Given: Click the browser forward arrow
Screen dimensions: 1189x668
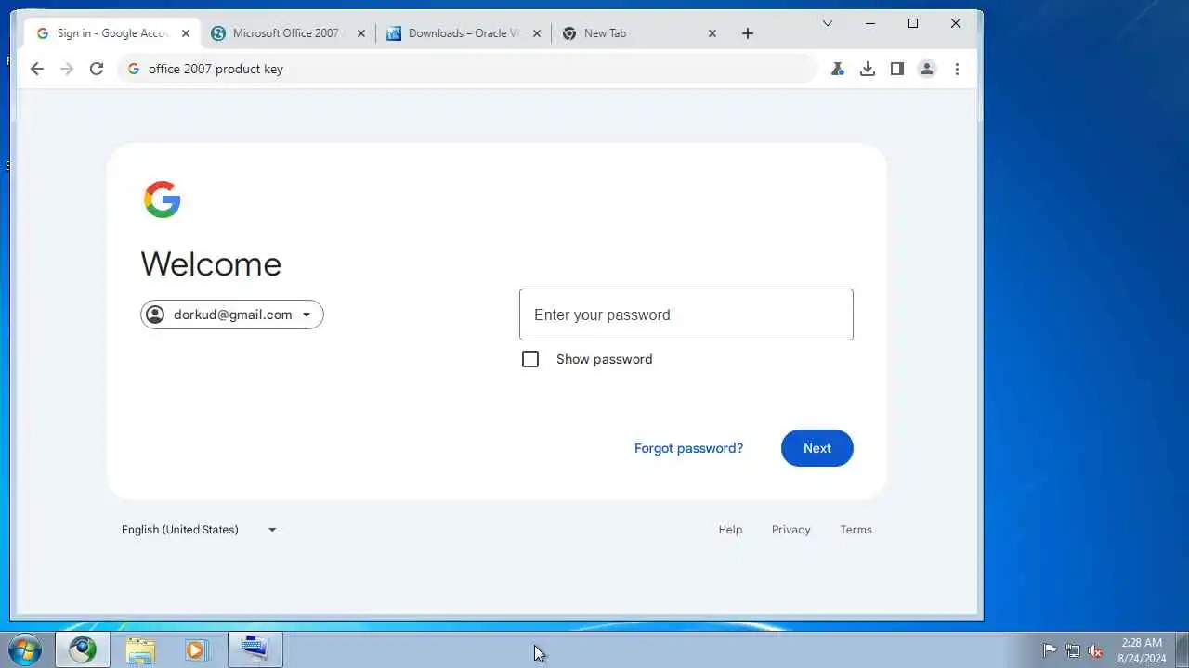Looking at the screenshot, I should pos(67,69).
